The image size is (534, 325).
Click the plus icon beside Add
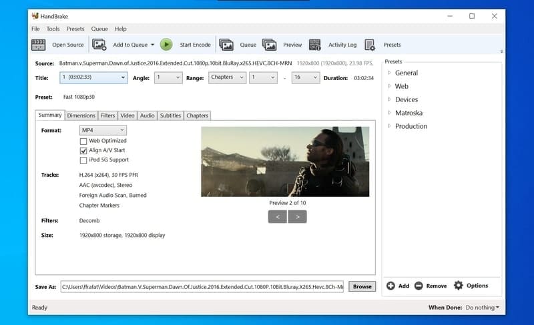click(390, 286)
